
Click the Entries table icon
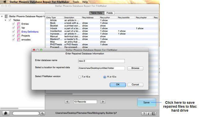pyautogui.click(x=19, y=24)
